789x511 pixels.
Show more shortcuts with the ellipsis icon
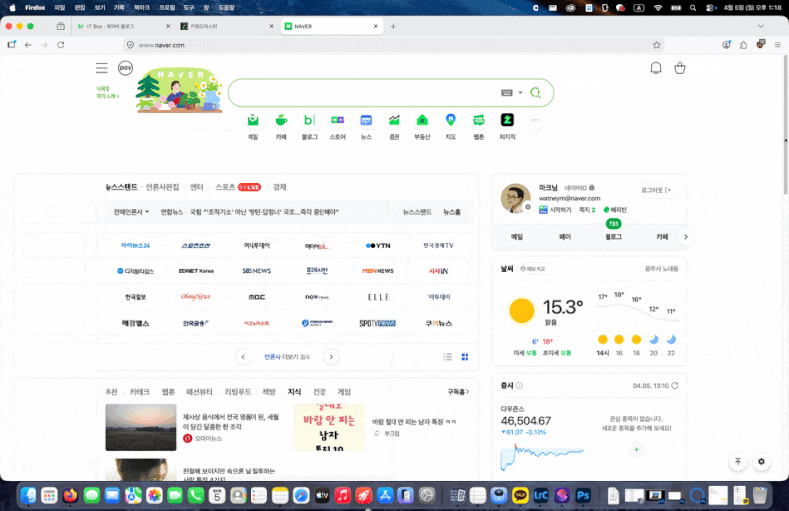(536, 120)
